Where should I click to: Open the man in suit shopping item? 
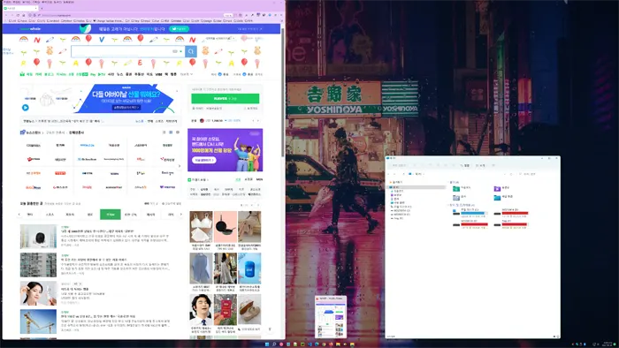click(x=201, y=310)
